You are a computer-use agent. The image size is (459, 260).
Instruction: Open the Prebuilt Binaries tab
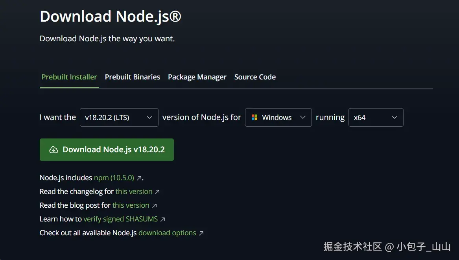(132, 77)
